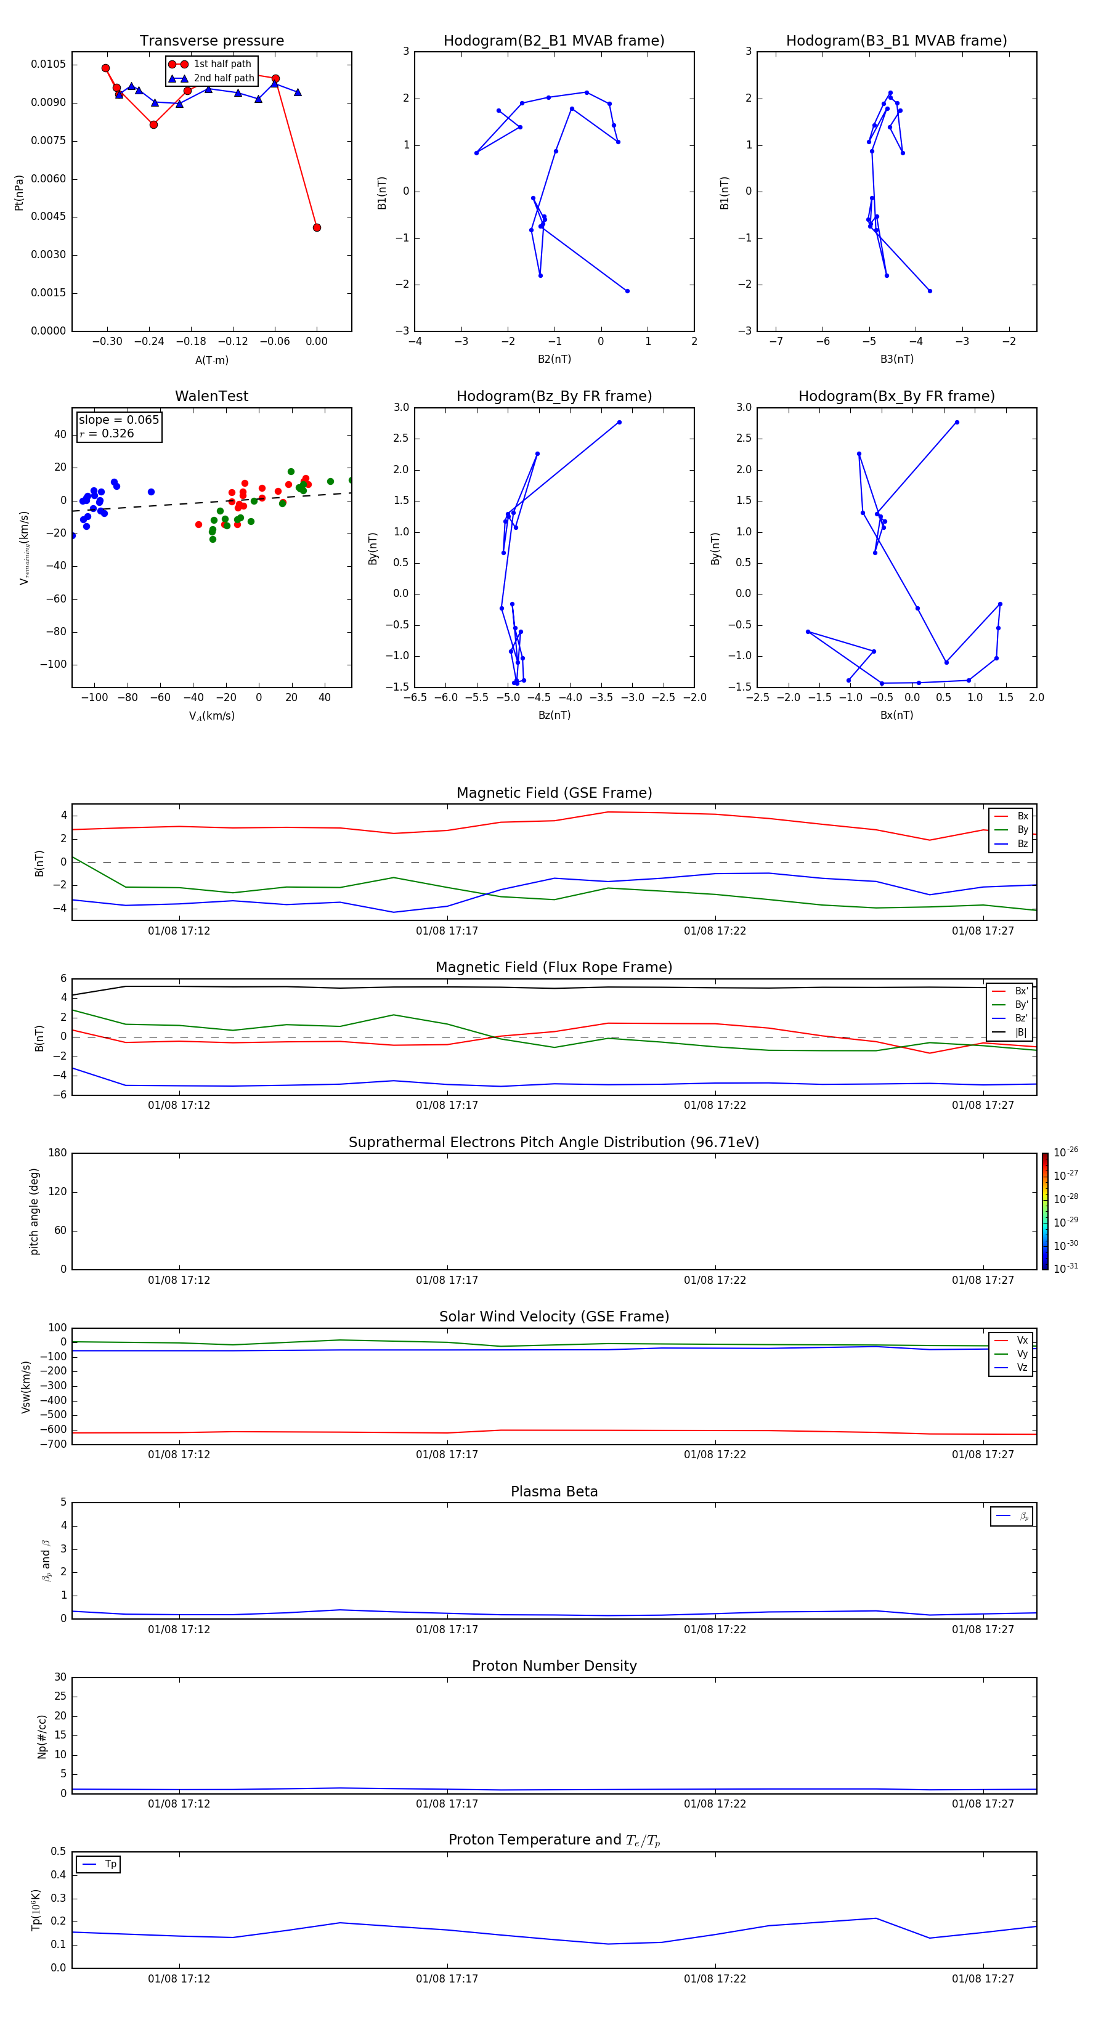This screenshot has width=1109, height=2033.
Task: Click the Tp legend entry in temperature plot
Action: [x=99, y=1864]
